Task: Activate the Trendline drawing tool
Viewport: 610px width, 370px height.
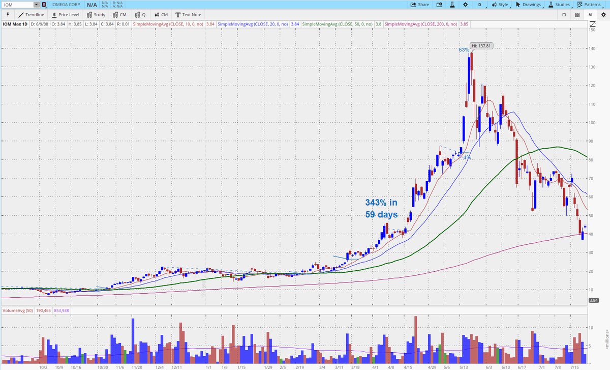Action: click(x=32, y=15)
